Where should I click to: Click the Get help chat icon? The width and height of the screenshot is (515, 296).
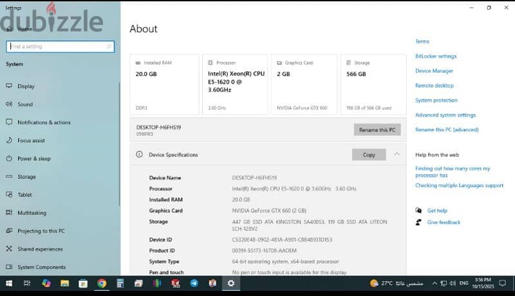pos(418,210)
